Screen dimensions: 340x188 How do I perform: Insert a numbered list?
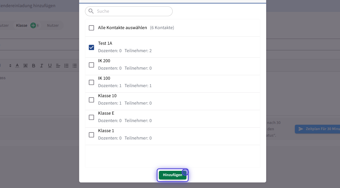click(66, 66)
